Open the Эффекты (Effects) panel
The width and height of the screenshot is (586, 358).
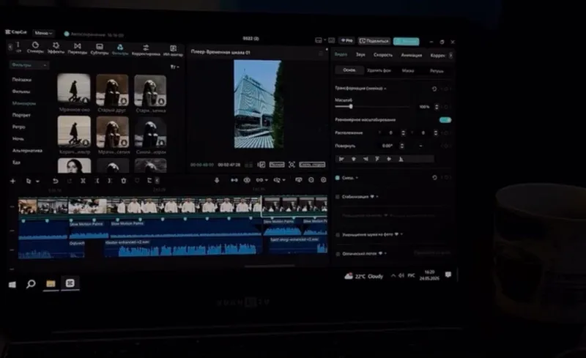click(56, 48)
